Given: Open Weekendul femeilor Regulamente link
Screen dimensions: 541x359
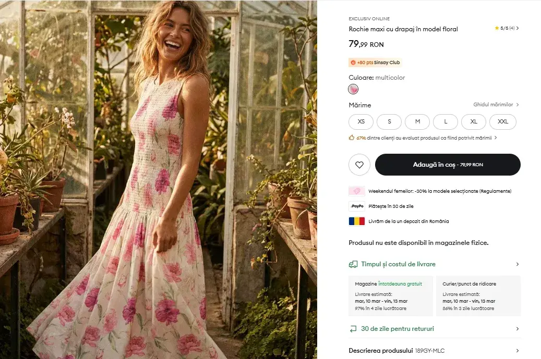Looking at the screenshot, I should (495, 191).
